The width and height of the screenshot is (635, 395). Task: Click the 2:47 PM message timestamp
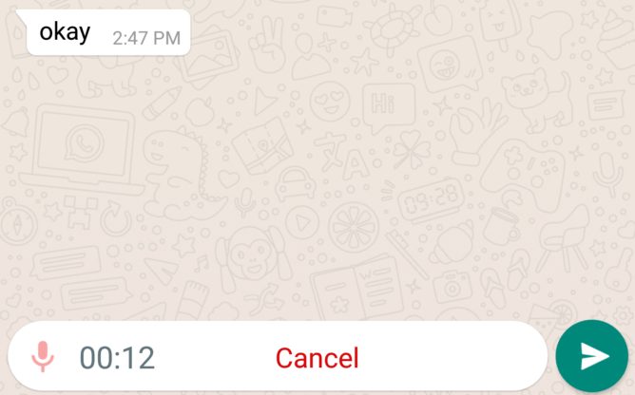point(146,38)
